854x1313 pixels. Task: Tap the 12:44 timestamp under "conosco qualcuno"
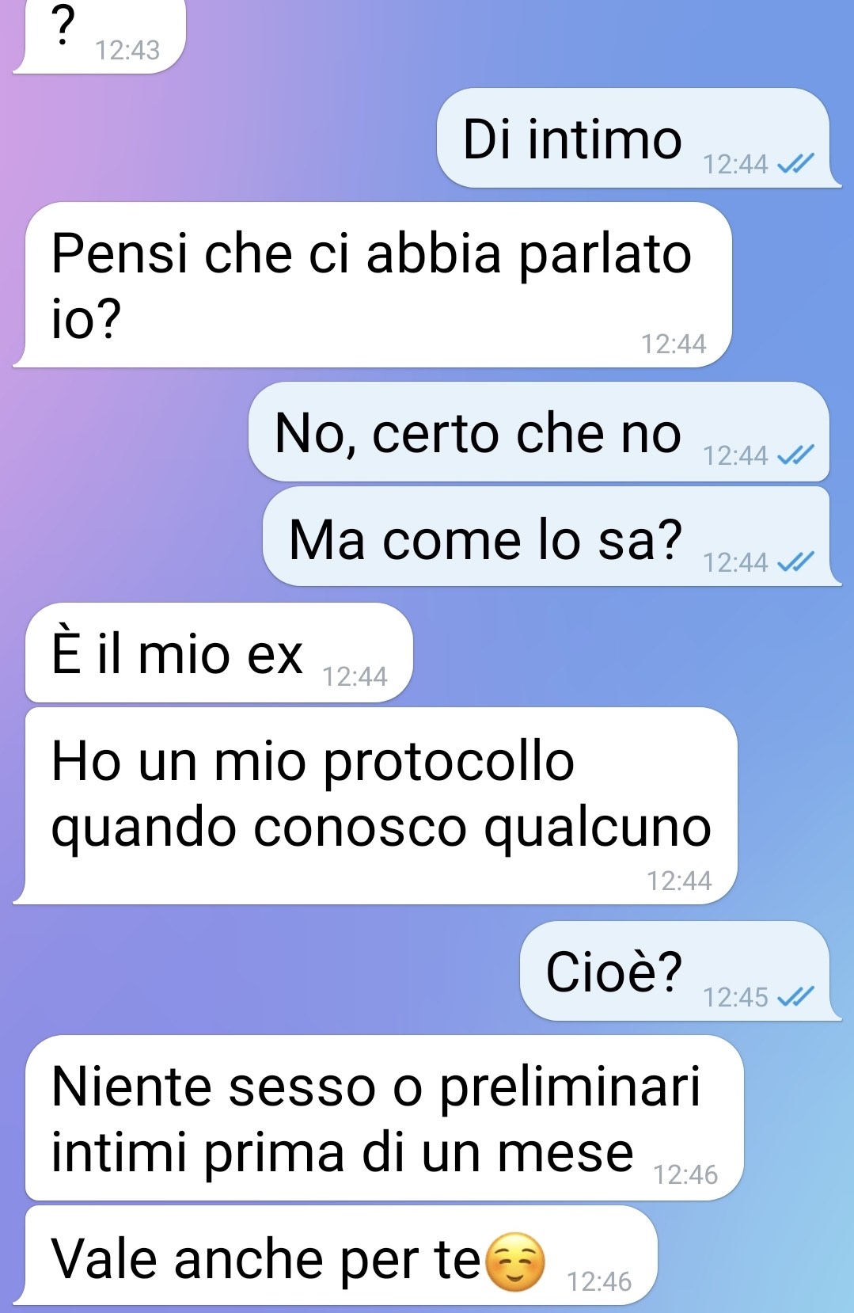point(679,881)
